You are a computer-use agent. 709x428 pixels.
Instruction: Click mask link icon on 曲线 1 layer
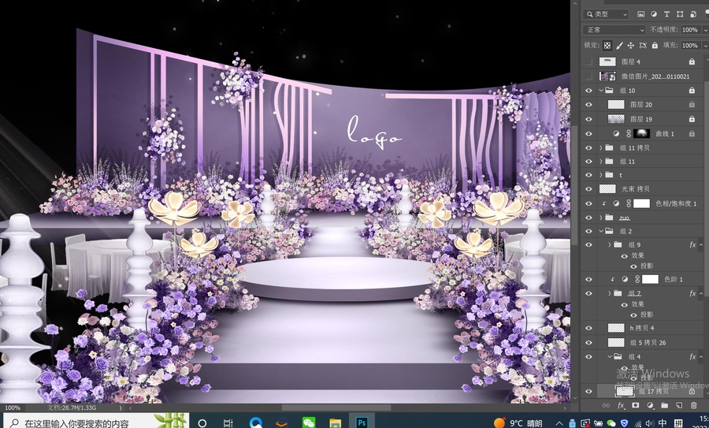tap(629, 133)
